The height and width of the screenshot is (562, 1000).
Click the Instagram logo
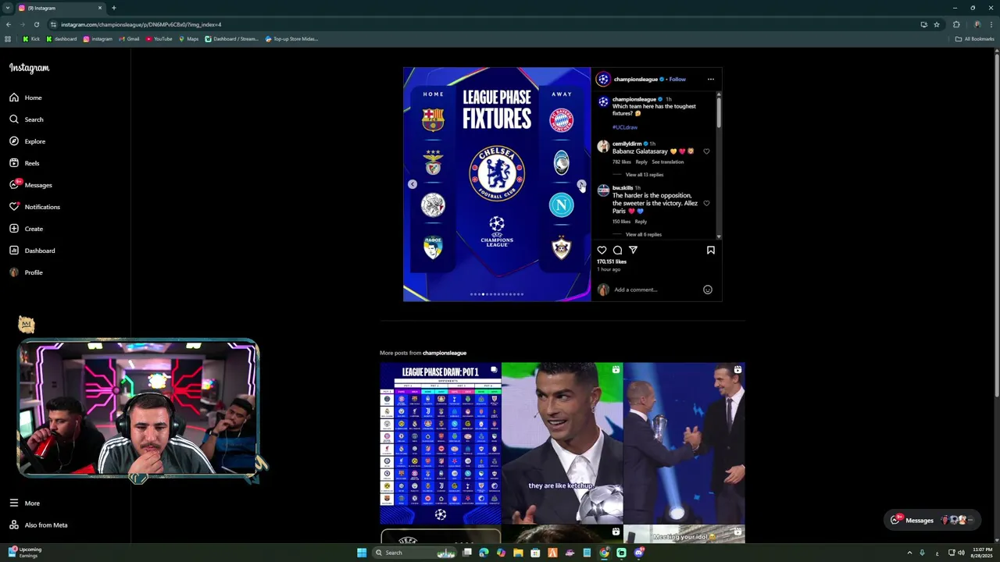[x=29, y=68]
